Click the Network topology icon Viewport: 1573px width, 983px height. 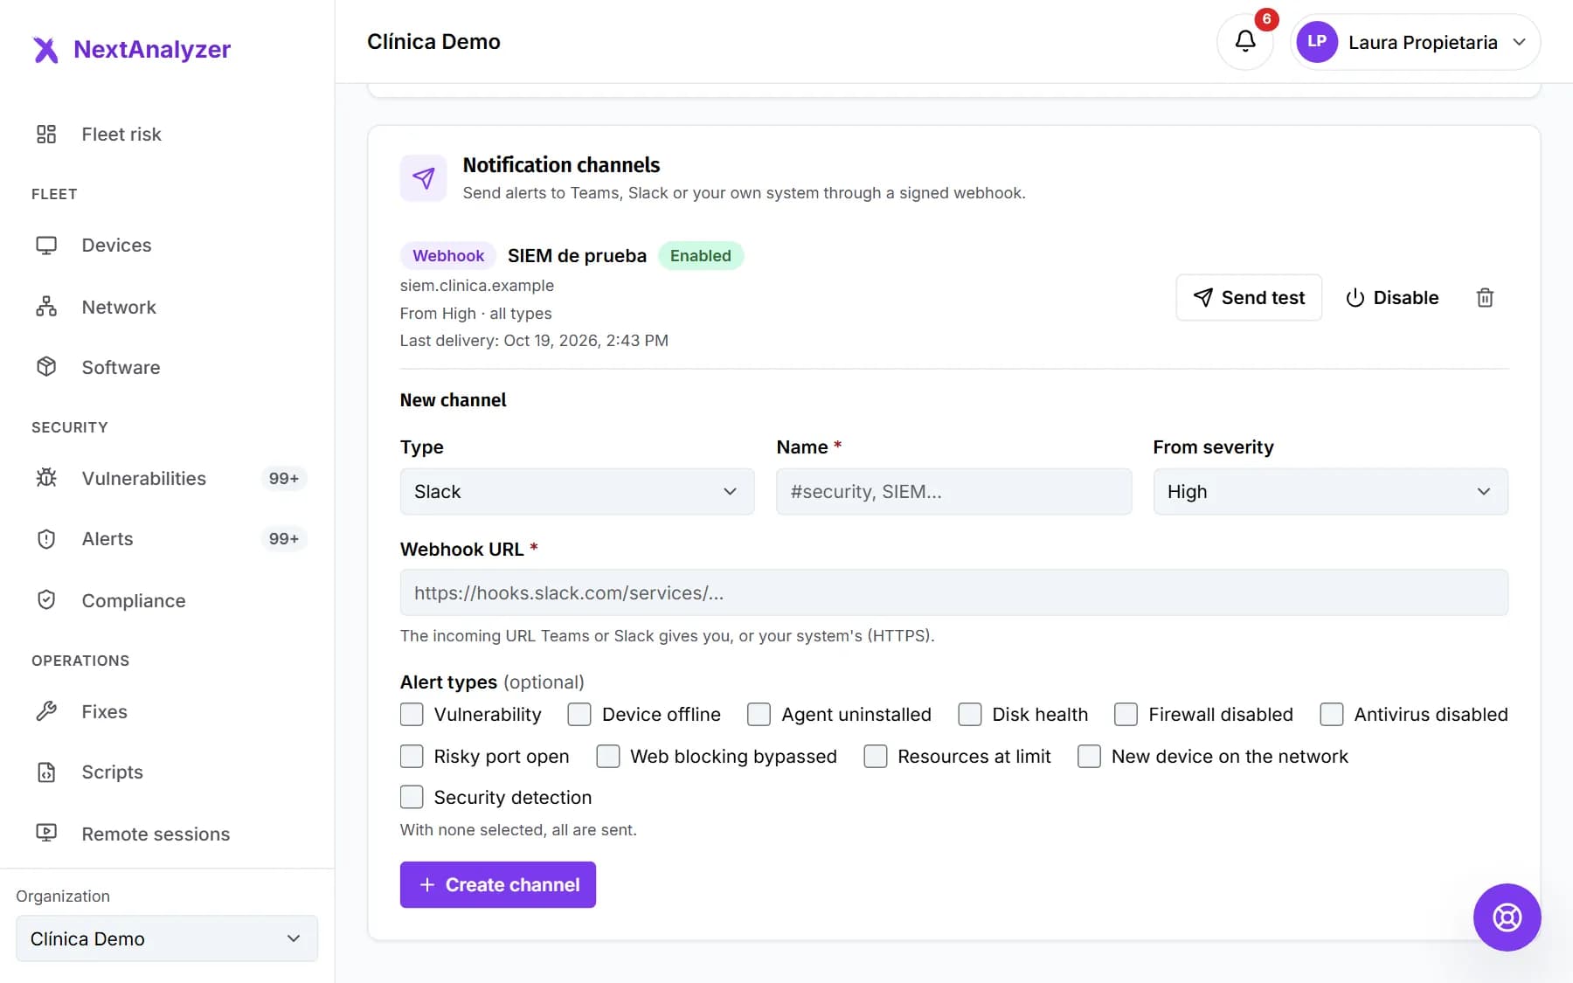pos(46,307)
